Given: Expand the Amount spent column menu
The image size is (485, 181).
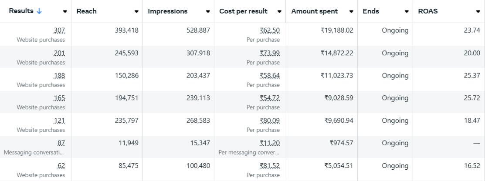Looking at the screenshot, I should point(351,12).
